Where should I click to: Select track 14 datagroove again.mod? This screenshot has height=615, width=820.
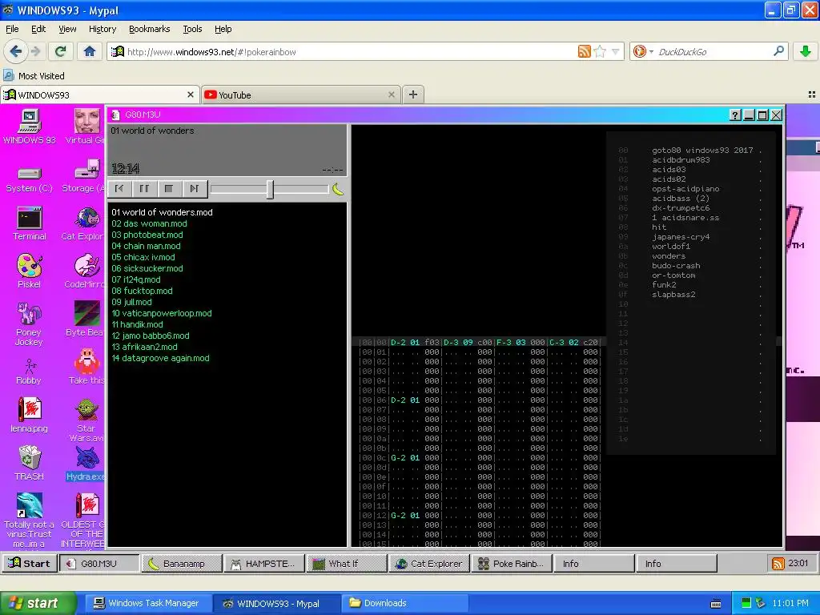160,358
